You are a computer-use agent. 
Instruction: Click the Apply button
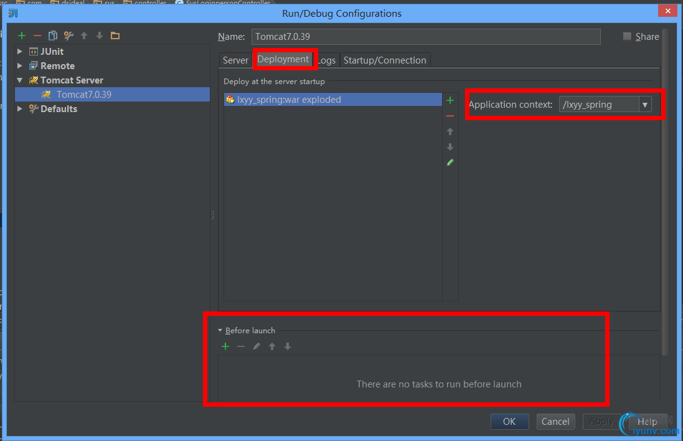[x=601, y=422]
